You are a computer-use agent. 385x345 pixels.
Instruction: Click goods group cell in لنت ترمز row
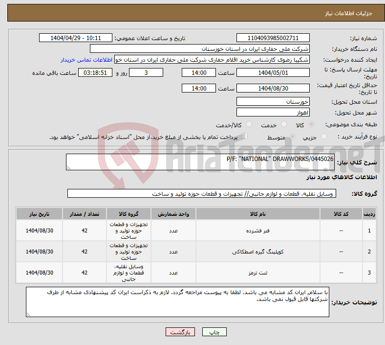point(128,273)
